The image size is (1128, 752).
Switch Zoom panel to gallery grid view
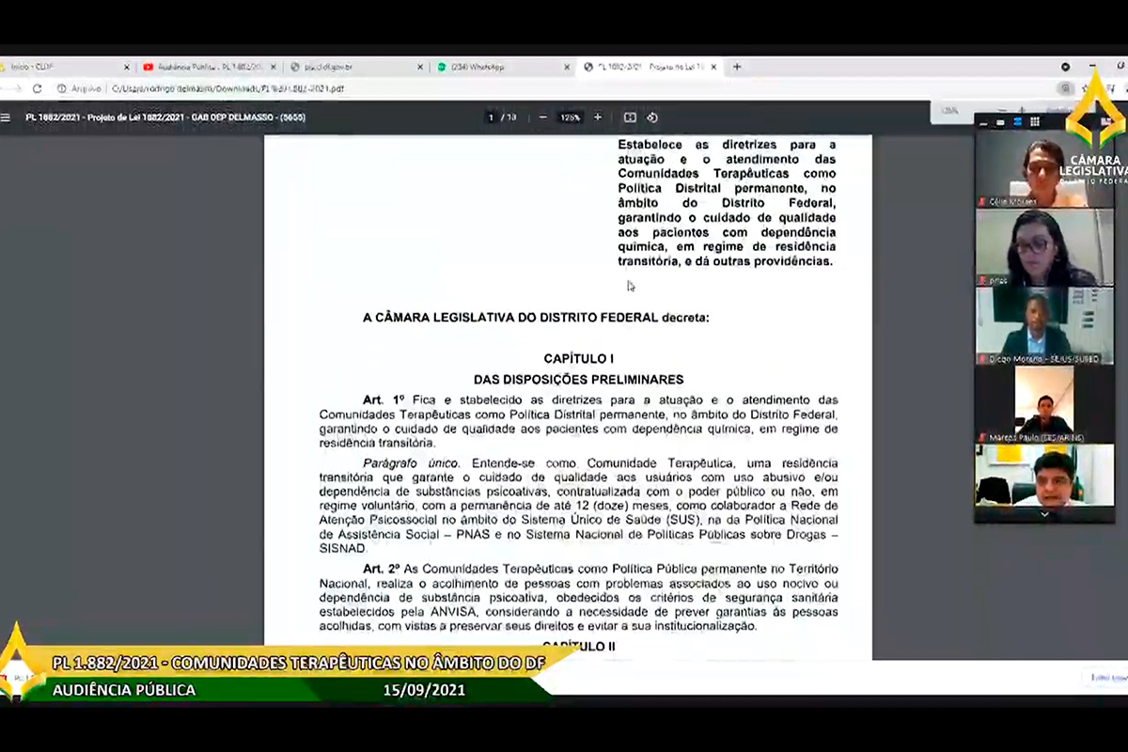1035,122
